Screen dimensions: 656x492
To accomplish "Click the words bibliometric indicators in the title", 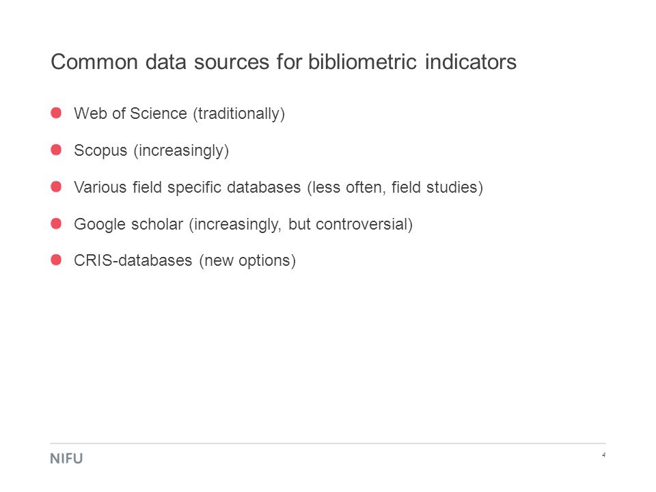I will click(x=412, y=62).
